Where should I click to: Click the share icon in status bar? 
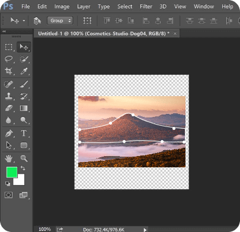(60, 230)
